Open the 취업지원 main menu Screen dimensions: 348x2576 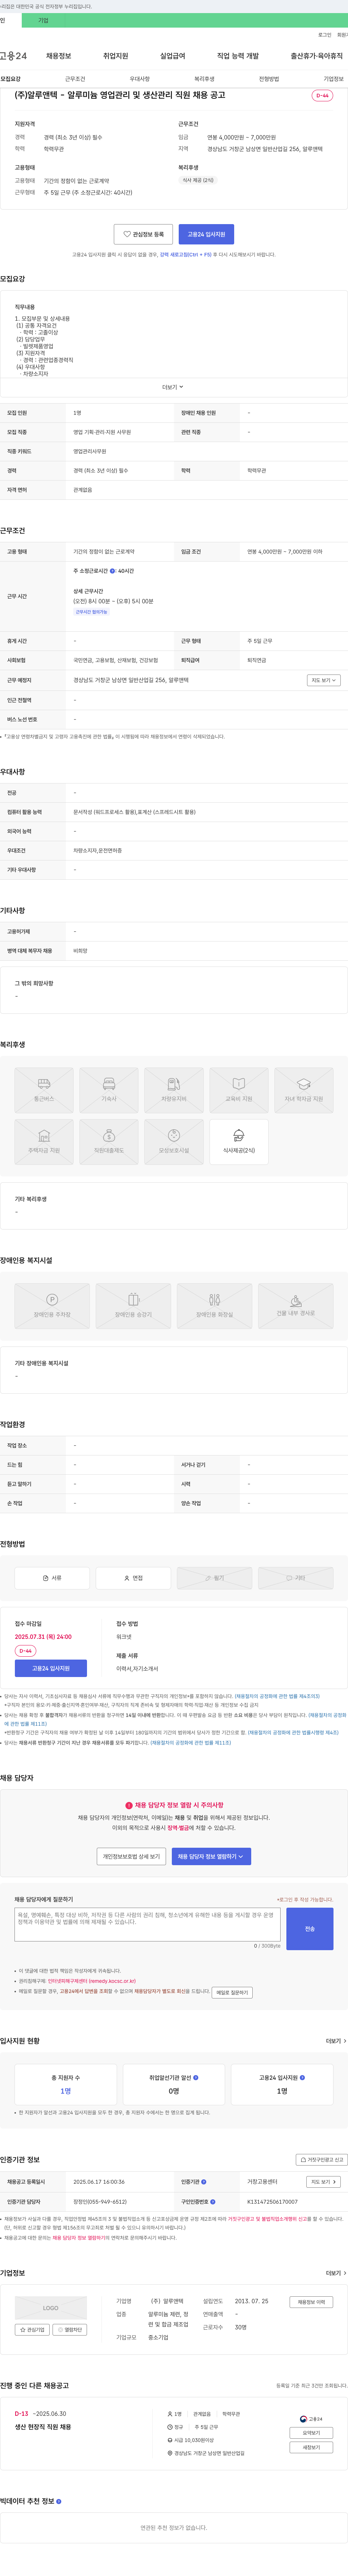tap(116, 56)
